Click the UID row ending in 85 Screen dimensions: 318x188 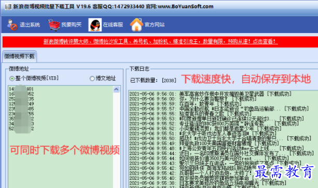click(x=21, y=109)
